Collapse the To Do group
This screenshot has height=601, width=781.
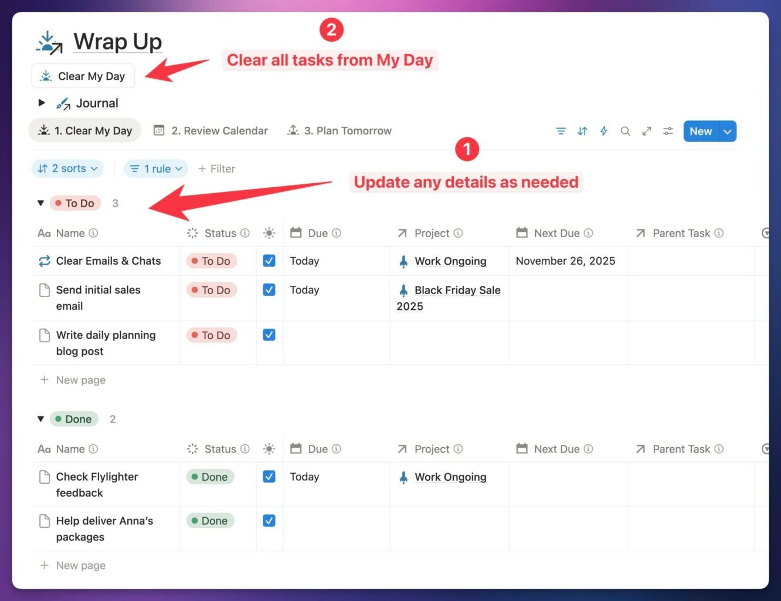(x=40, y=203)
